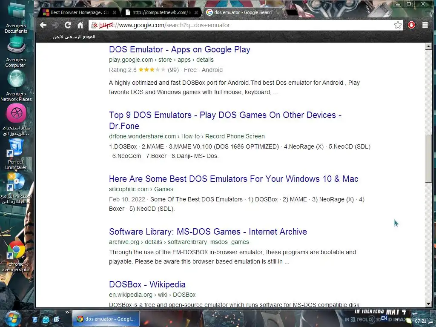Screen dimensions: 436x327
Task: Close the Best Browser Homepage tab
Action: coord(114,12)
